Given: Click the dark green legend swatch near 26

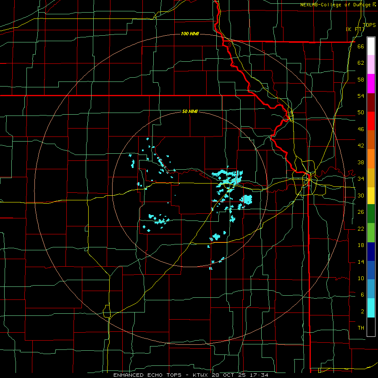Looking at the screenshot, I should (x=371, y=214).
